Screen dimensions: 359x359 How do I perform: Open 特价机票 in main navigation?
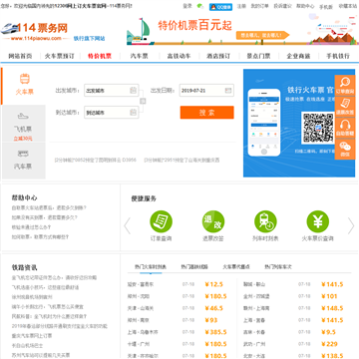pos(100,56)
